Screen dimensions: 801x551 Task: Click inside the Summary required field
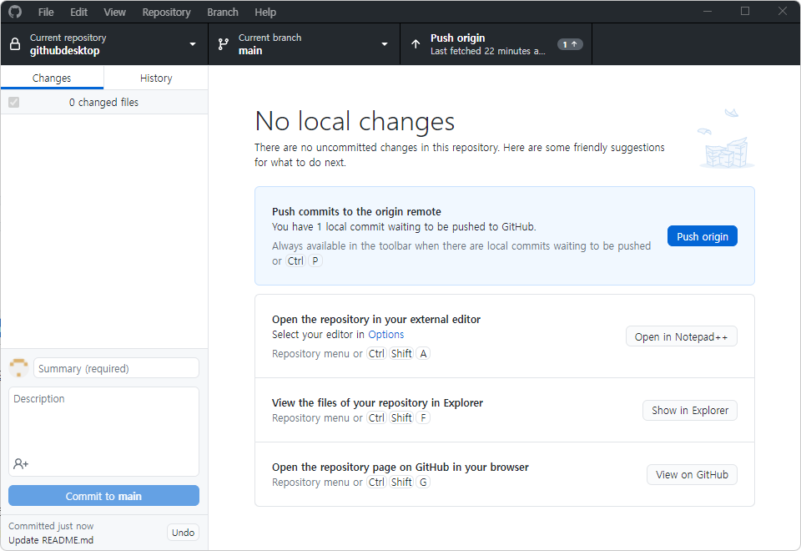pos(115,367)
